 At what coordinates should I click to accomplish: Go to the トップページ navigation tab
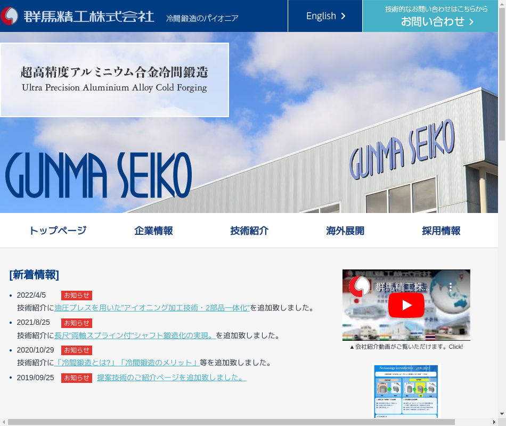point(58,231)
